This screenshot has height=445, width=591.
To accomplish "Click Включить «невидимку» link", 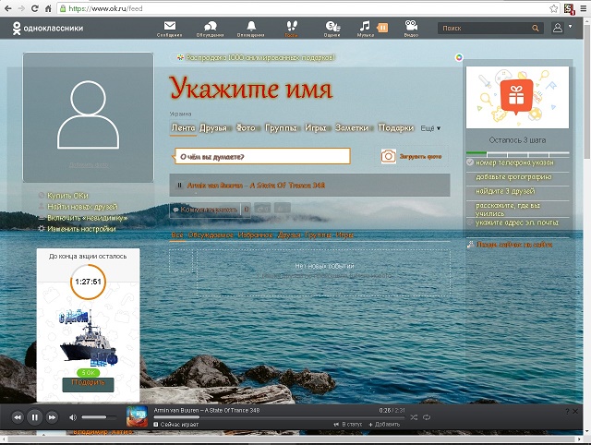I will coord(88,218).
